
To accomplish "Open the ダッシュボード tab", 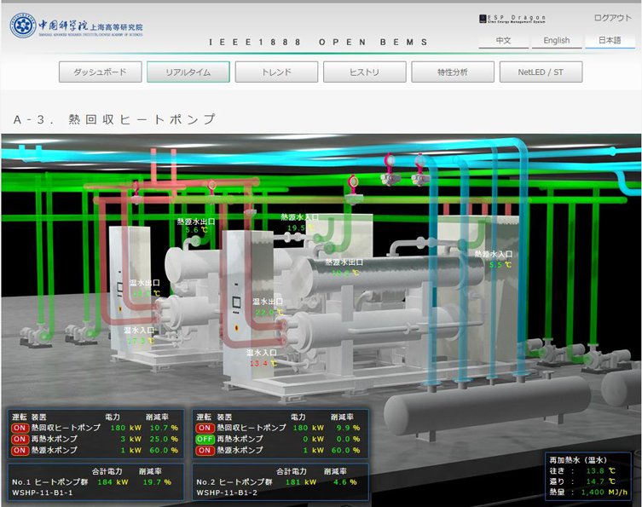I will [101, 72].
